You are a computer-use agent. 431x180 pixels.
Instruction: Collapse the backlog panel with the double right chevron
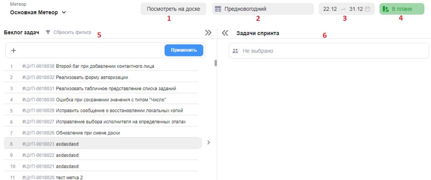pyautogui.click(x=209, y=33)
